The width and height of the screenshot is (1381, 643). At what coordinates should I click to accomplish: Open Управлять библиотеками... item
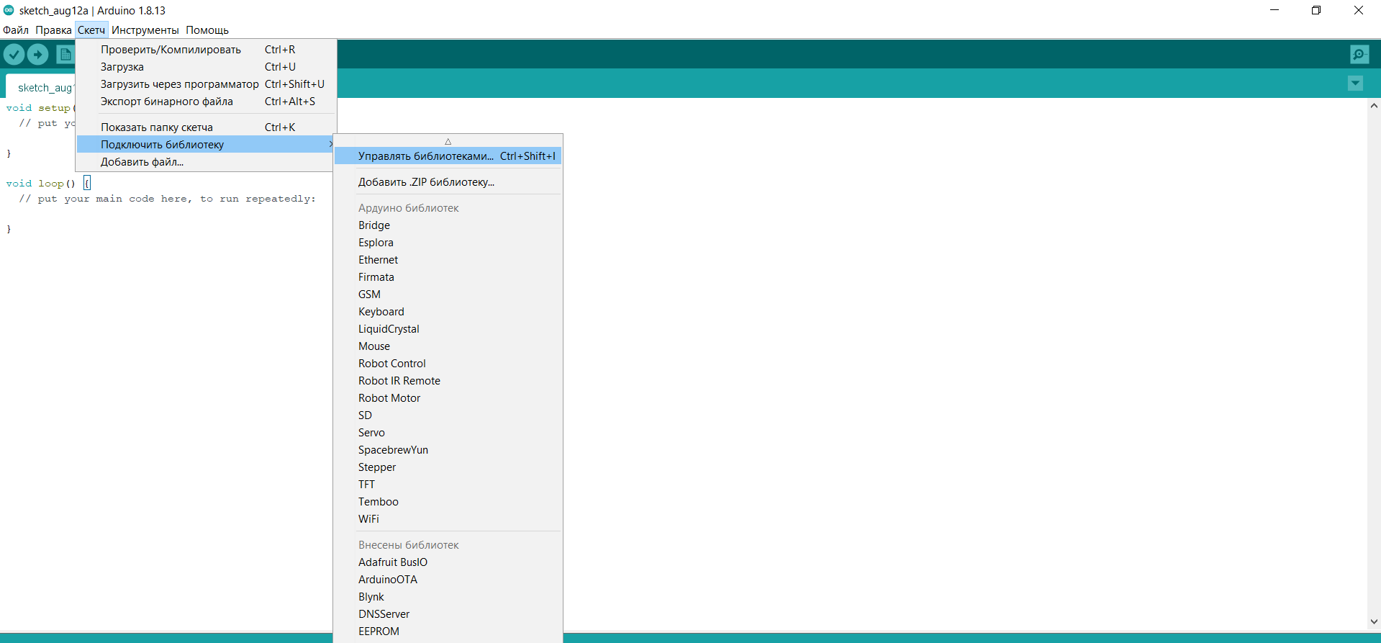pos(448,156)
